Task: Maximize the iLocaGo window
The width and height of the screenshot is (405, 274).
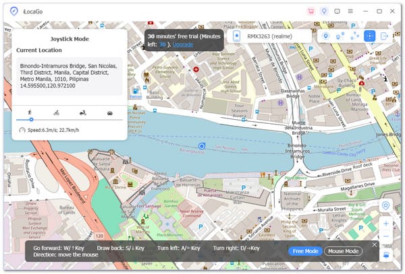Action: (x=379, y=11)
